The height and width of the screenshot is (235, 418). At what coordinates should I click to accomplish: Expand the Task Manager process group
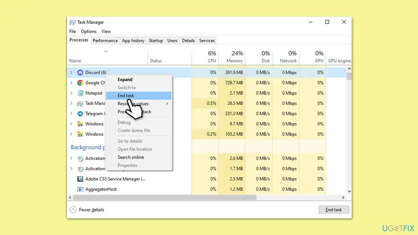[x=71, y=103]
